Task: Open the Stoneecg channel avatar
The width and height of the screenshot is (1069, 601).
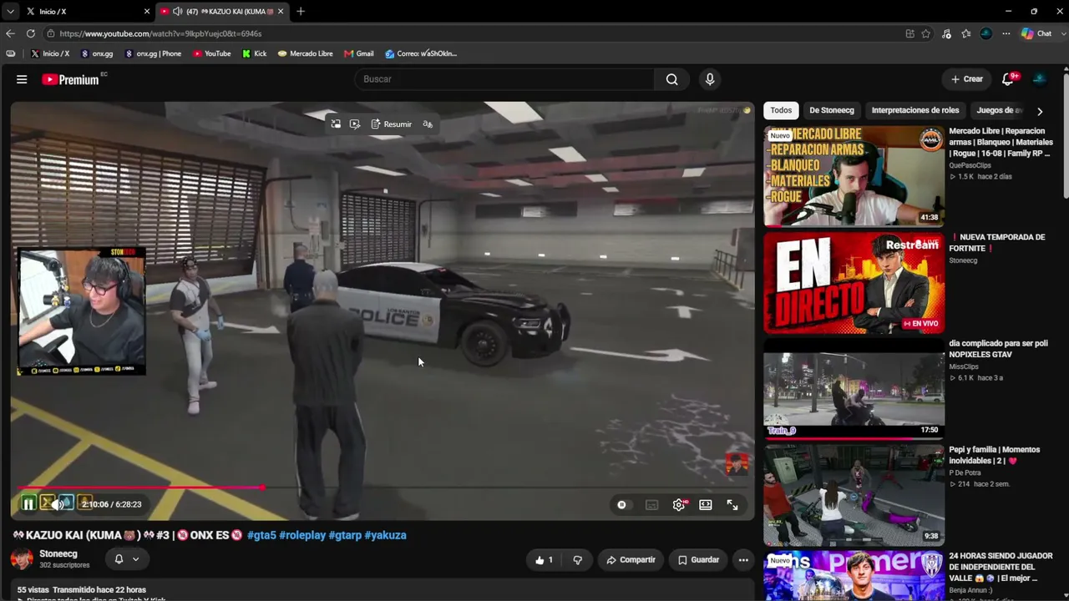Action: tap(22, 559)
